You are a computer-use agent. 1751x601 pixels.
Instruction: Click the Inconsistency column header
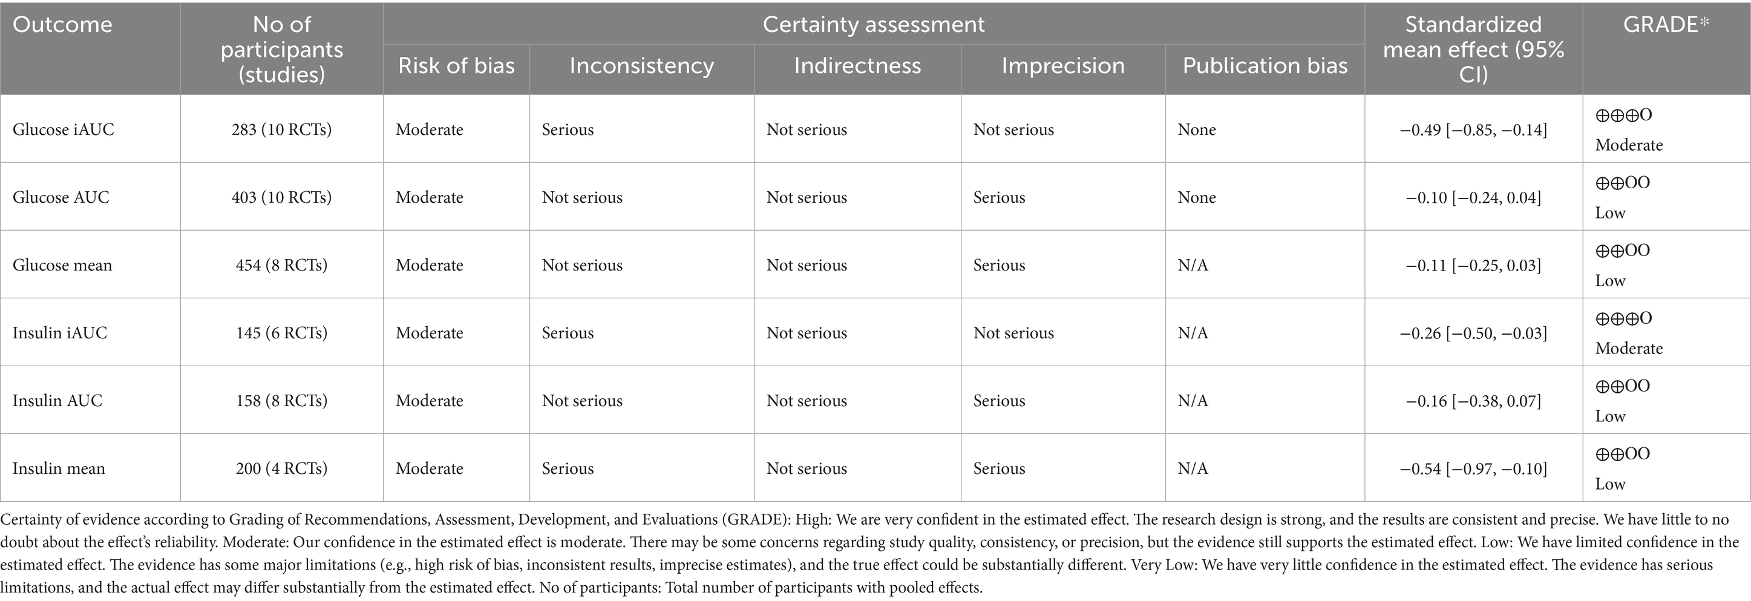click(642, 66)
